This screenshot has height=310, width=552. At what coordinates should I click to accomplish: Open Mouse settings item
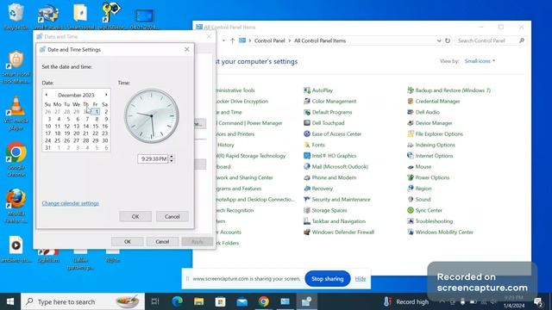(419, 166)
